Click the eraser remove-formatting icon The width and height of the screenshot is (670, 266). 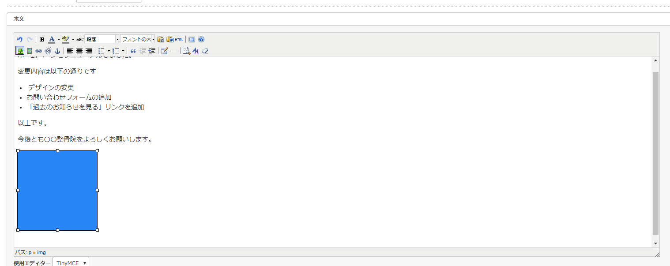(205, 51)
